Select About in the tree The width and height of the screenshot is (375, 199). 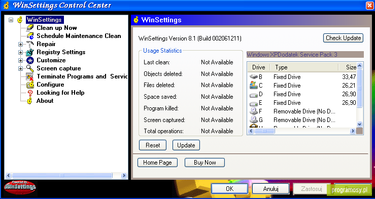point(45,101)
